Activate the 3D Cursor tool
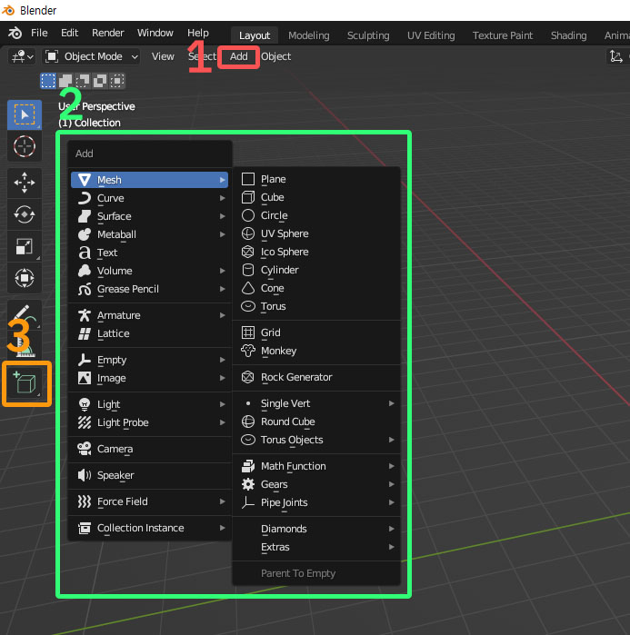Screen dimensions: 630x635 click(x=25, y=146)
